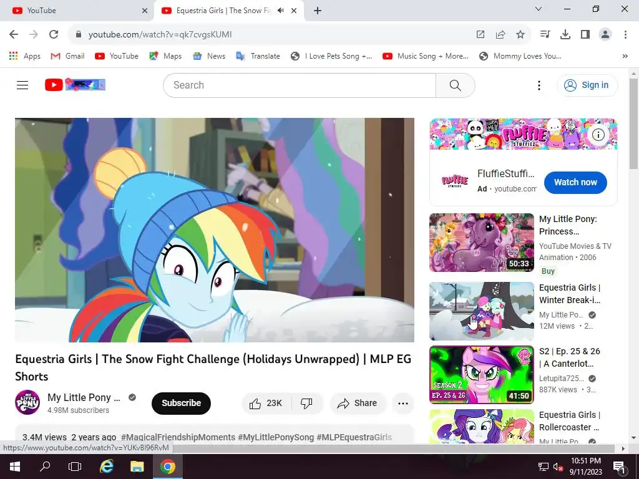Switch to the first YouTube tab

point(77,11)
